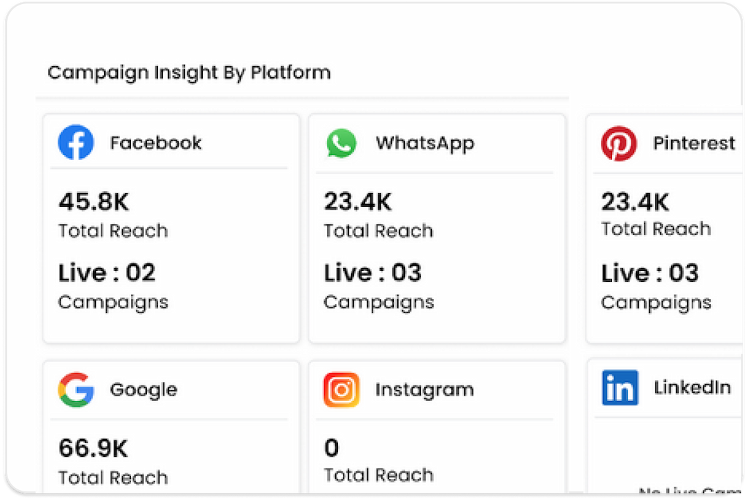Click Facebook Live : 02 campaigns
Image resolution: width=745 pixels, height=499 pixels.
coord(107,273)
